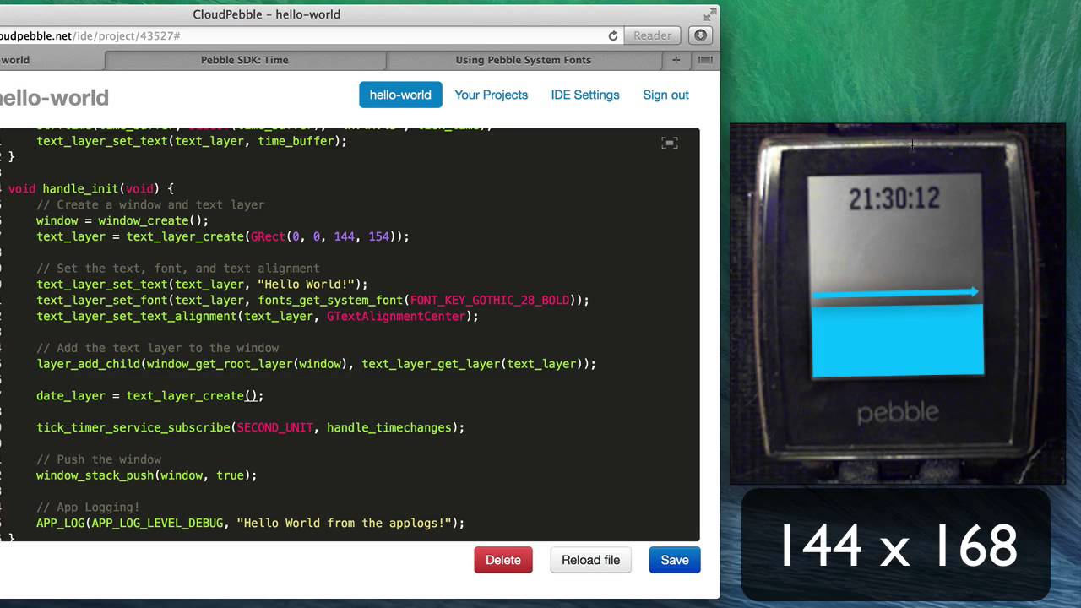Show all tabs with the tab overview icon
1081x608 pixels.
click(705, 60)
